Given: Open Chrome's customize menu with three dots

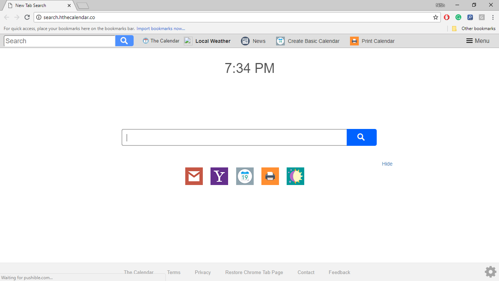Looking at the screenshot, I should [x=493, y=17].
